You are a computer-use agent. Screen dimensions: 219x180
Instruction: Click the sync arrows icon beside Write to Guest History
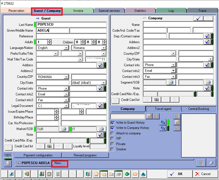pyautogui.click(x=163, y=122)
